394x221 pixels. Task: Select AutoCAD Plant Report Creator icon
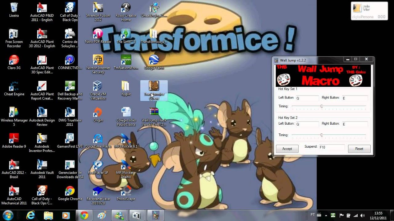coord(42,91)
